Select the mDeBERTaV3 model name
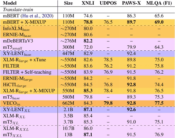175x138 pixels. click(x=16, y=41)
